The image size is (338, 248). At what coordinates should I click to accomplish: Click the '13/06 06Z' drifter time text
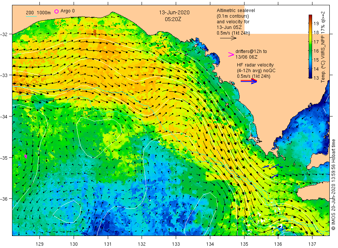[x=246, y=57]
